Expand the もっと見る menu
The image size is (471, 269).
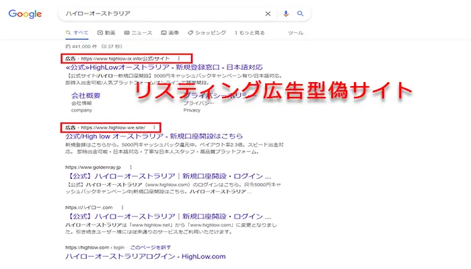250,33
